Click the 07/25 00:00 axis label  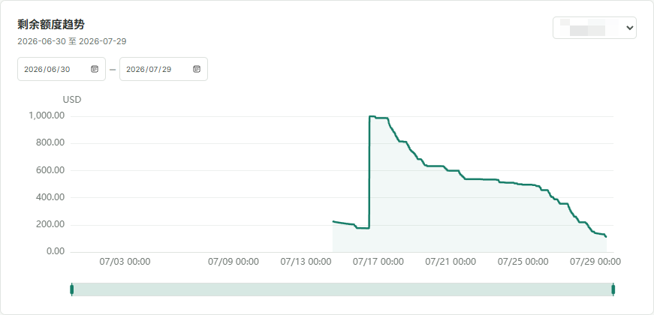(x=523, y=262)
